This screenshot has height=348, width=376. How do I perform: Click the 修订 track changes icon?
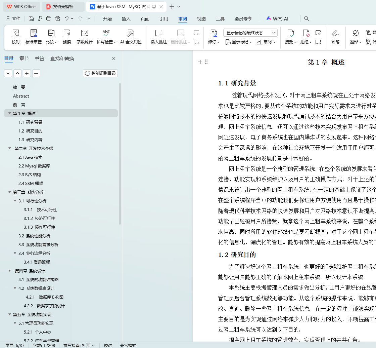(214, 33)
